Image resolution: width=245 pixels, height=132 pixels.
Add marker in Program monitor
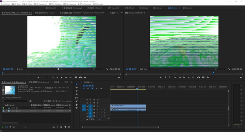(x=161, y=77)
